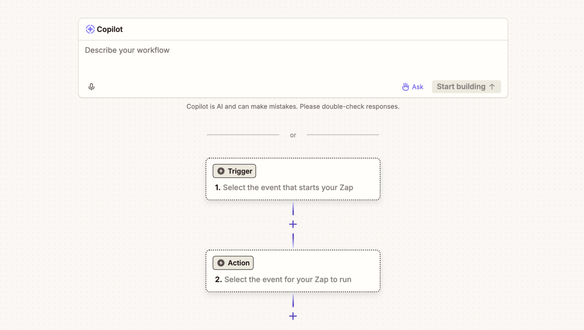Click the Start building button

click(466, 87)
